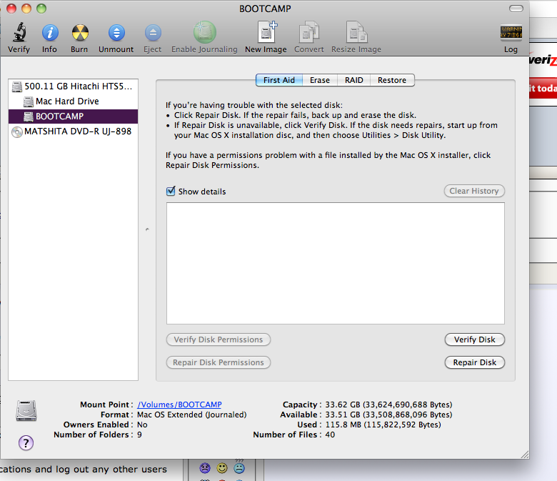Select the Mac Hard Drive volume row
Image resolution: width=557 pixels, height=481 pixels.
coord(73,101)
